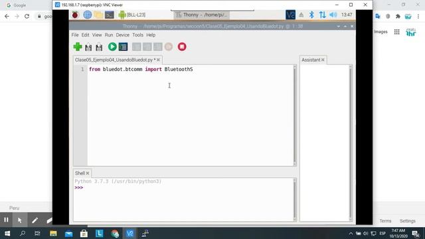
Task: Run current script with green play button
Action: 112,46
